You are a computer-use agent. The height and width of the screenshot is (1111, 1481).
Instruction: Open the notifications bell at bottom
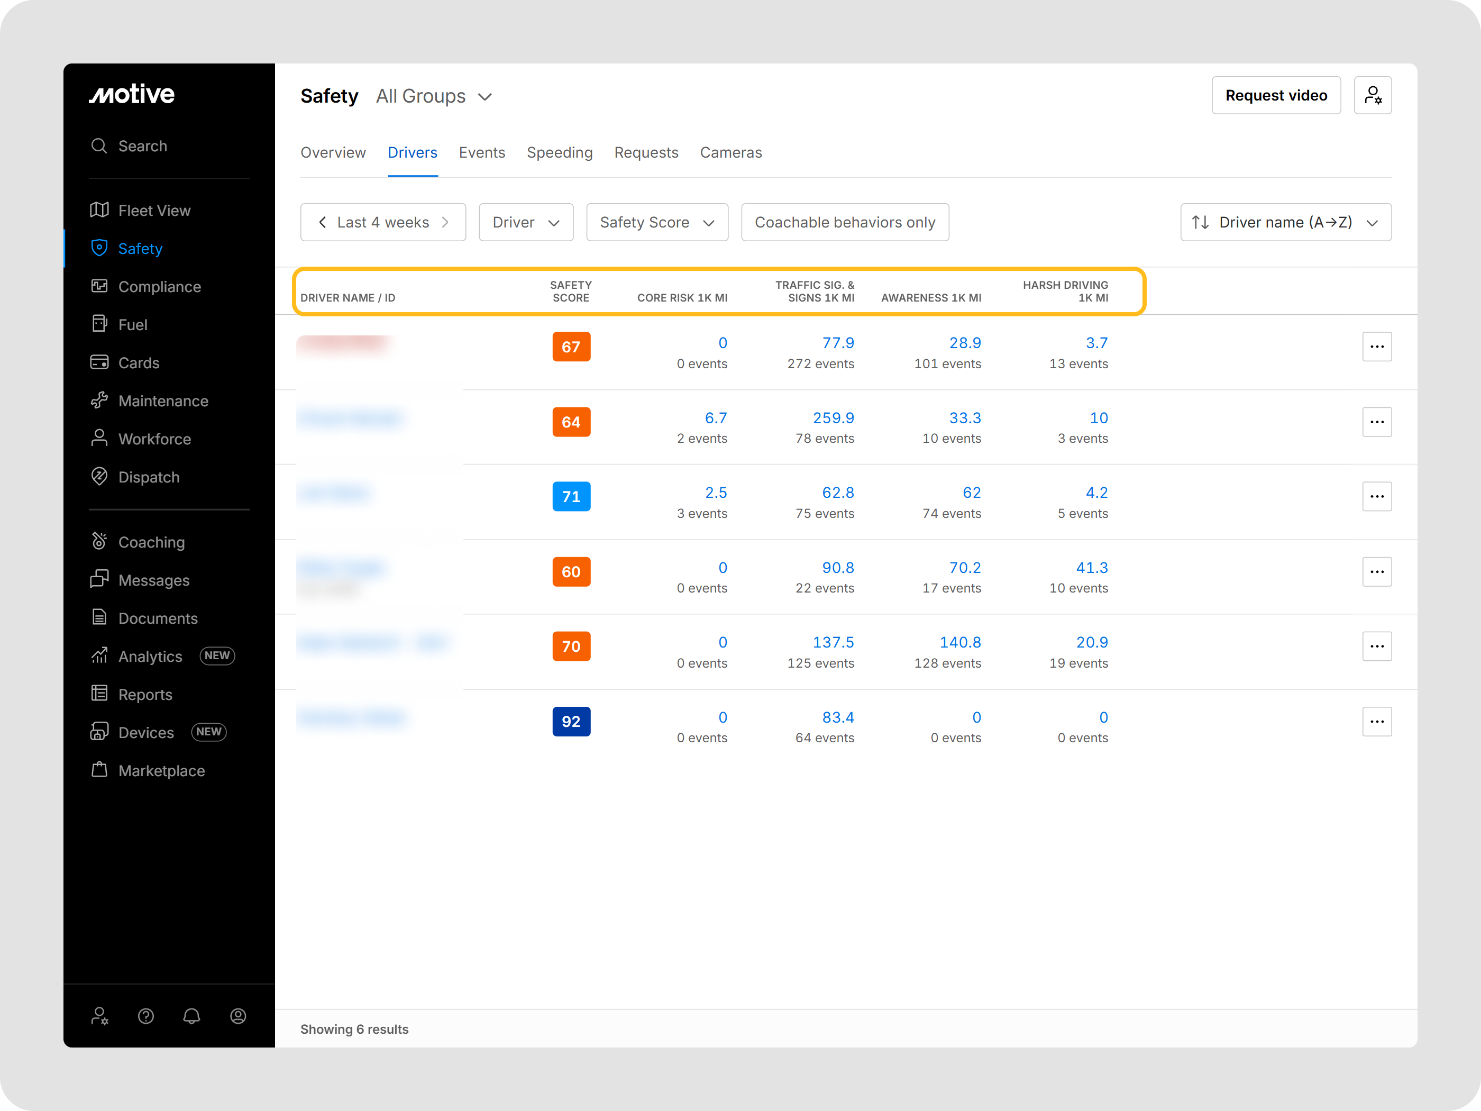point(191,1016)
